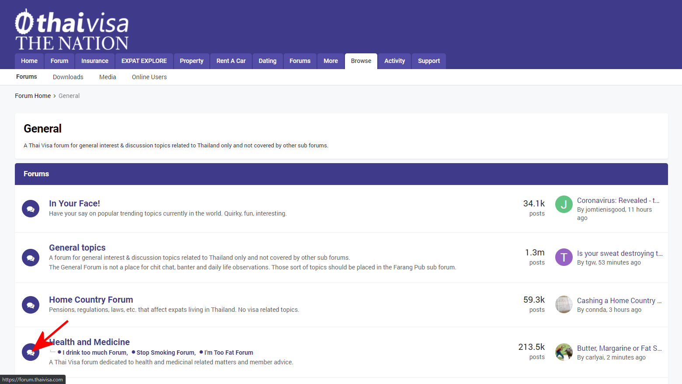Image resolution: width=682 pixels, height=384 pixels.
Task: Click the General breadcrumb item
Action: (69, 96)
